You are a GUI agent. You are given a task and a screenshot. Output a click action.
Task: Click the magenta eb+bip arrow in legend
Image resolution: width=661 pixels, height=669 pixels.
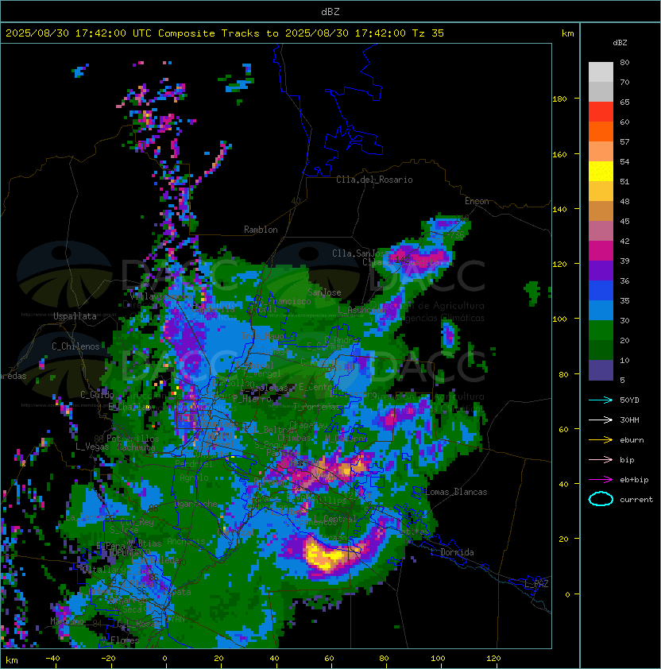pos(601,480)
